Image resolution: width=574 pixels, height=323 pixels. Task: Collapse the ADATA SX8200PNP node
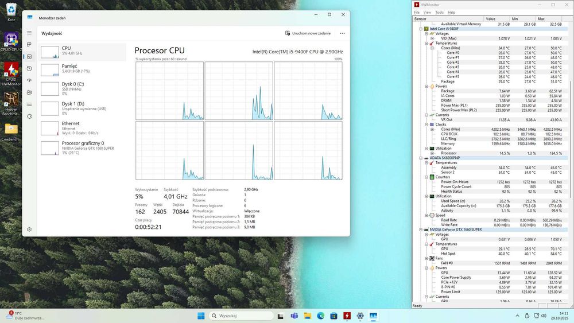(x=421, y=158)
